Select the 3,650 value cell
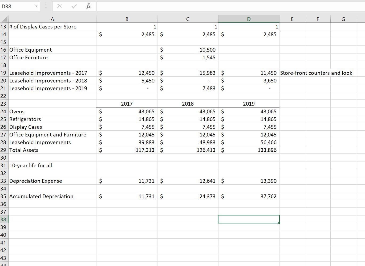 249,81
